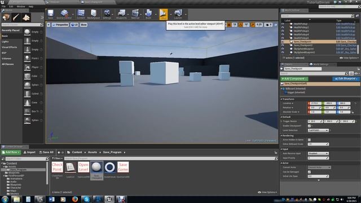Select the Point Light item in placement list

(33, 58)
